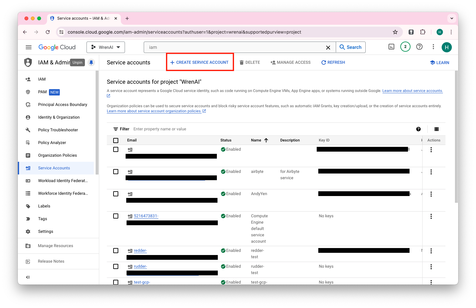
Task: Open the redder- service account link
Action: [140, 251]
